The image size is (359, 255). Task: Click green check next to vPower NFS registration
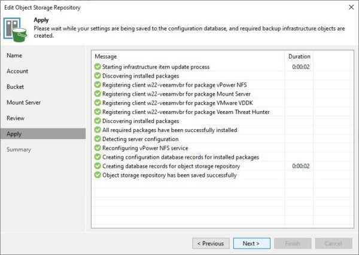point(98,85)
